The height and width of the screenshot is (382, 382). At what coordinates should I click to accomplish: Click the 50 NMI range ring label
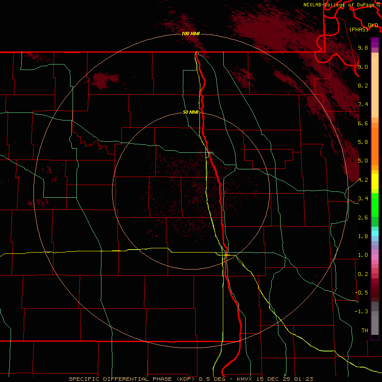point(191,112)
